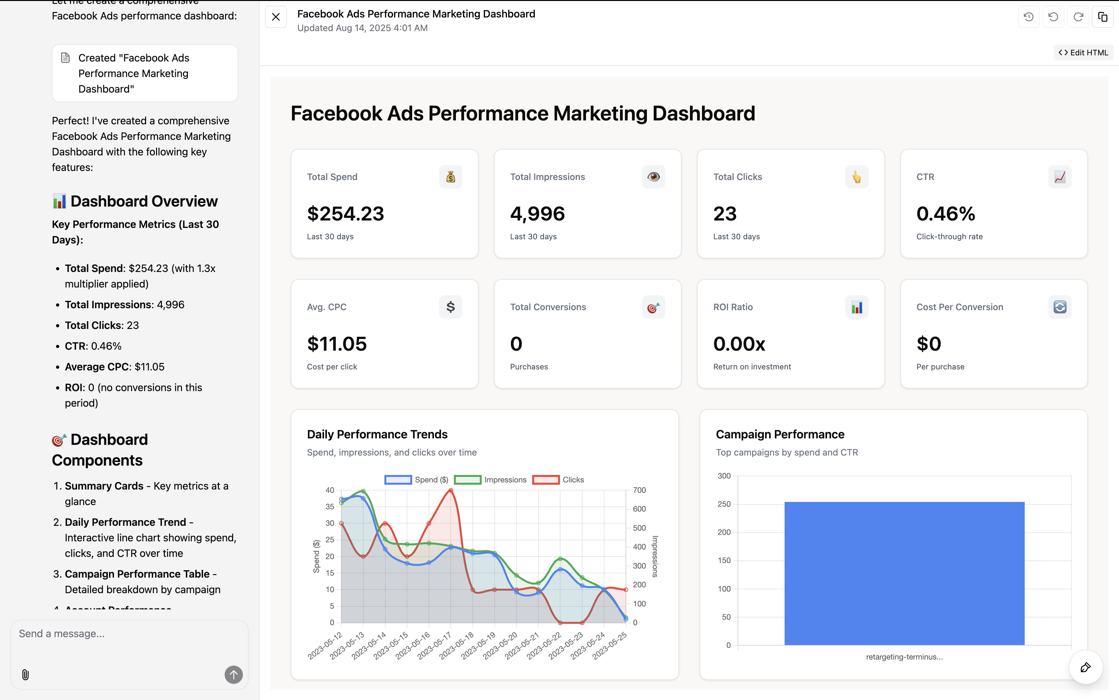The width and height of the screenshot is (1119, 700).
Task: Click the eye icon on Total Impressions
Action: point(653,177)
